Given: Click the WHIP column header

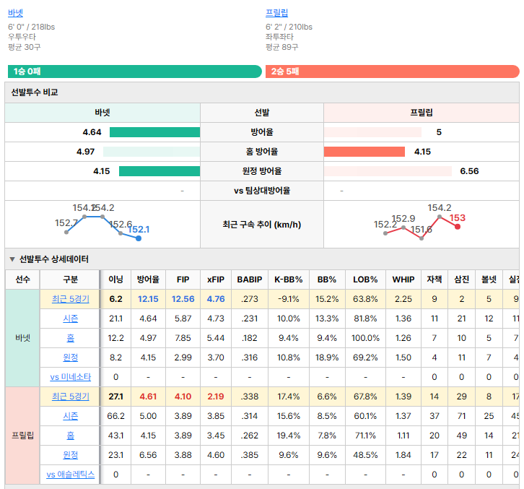Looking at the screenshot, I should click(403, 280).
